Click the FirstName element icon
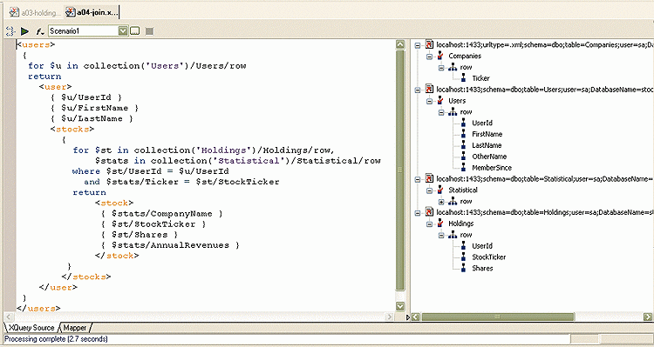The image size is (654, 347). point(463,134)
